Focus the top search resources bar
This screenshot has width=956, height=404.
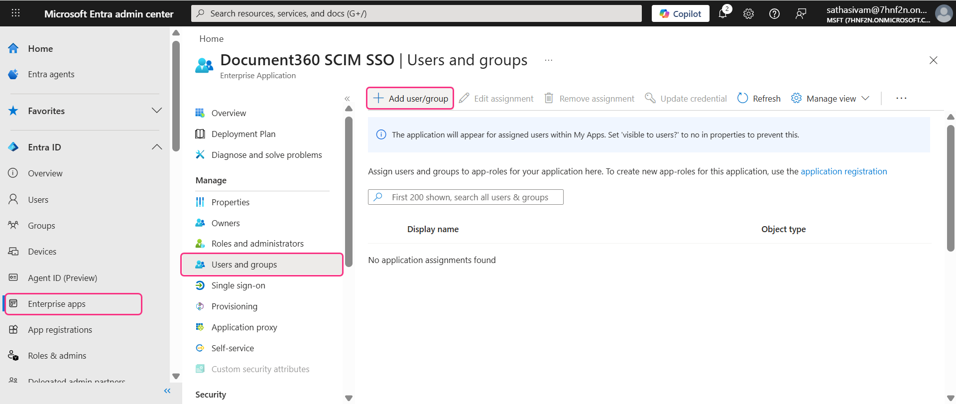coord(416,13)
